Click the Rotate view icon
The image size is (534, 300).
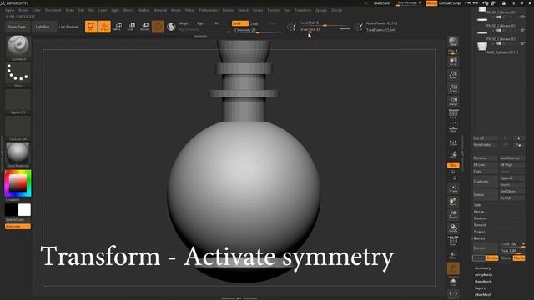[x=453, y=227]
